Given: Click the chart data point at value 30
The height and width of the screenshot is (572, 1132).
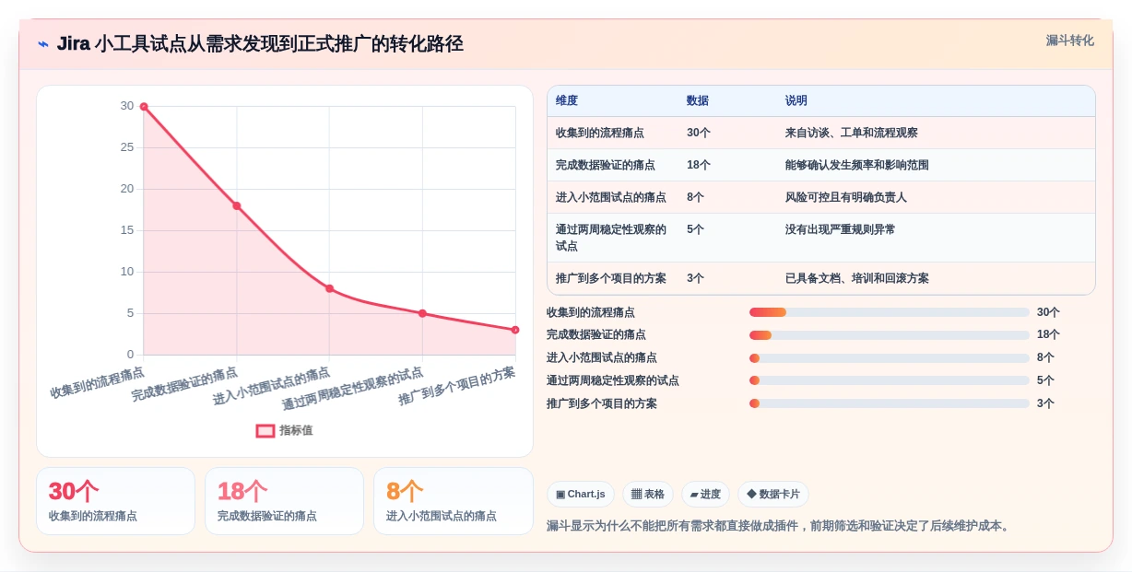Looking at the screenshot, I should point(144,107).
